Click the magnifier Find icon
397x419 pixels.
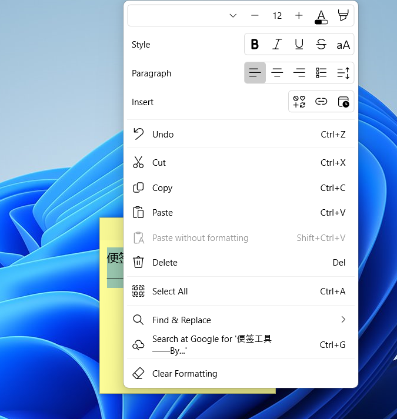point(138,320)
